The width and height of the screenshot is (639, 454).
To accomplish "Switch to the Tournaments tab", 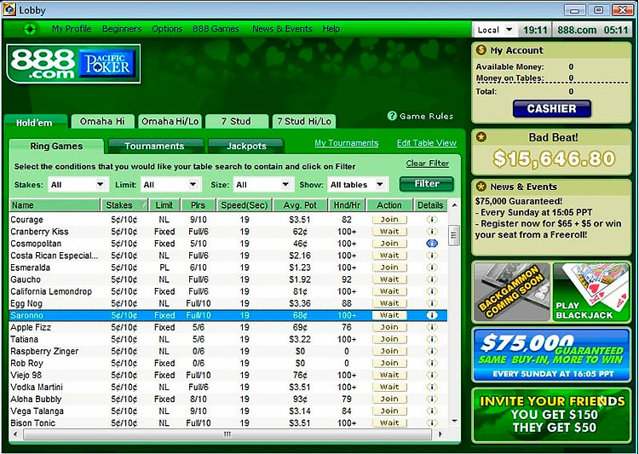I will [x=154, y=146].
